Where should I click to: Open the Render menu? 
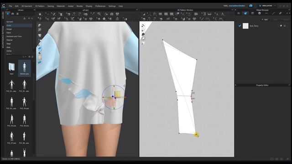[x=79, y=6]
